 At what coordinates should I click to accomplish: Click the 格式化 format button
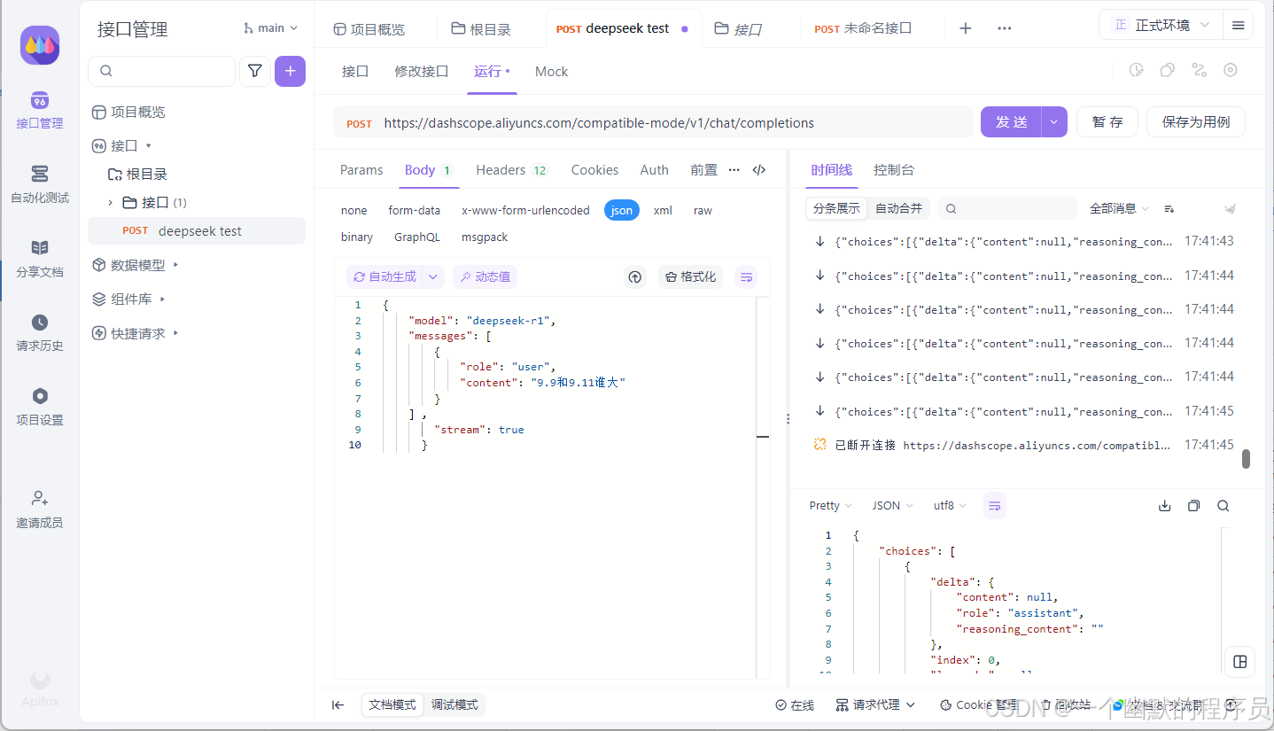(690, 277)
